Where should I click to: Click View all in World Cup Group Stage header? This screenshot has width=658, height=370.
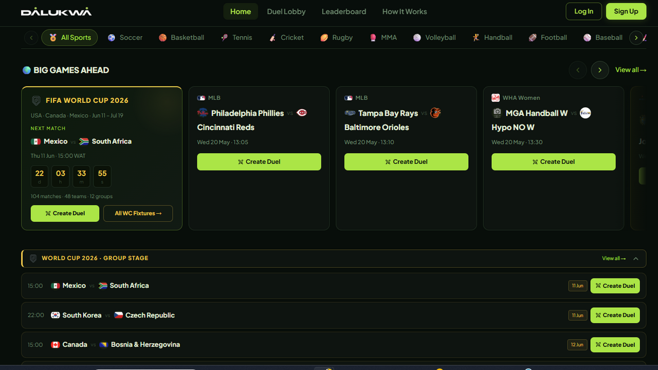click(x=614, y=258)
